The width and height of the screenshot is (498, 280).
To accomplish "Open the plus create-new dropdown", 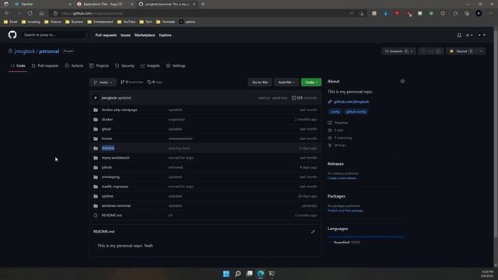I will click(x=469, y=35).
